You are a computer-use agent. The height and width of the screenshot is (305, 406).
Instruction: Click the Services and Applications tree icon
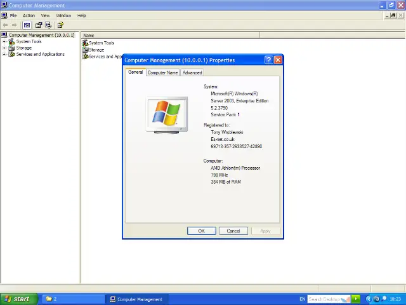(11, 54)
